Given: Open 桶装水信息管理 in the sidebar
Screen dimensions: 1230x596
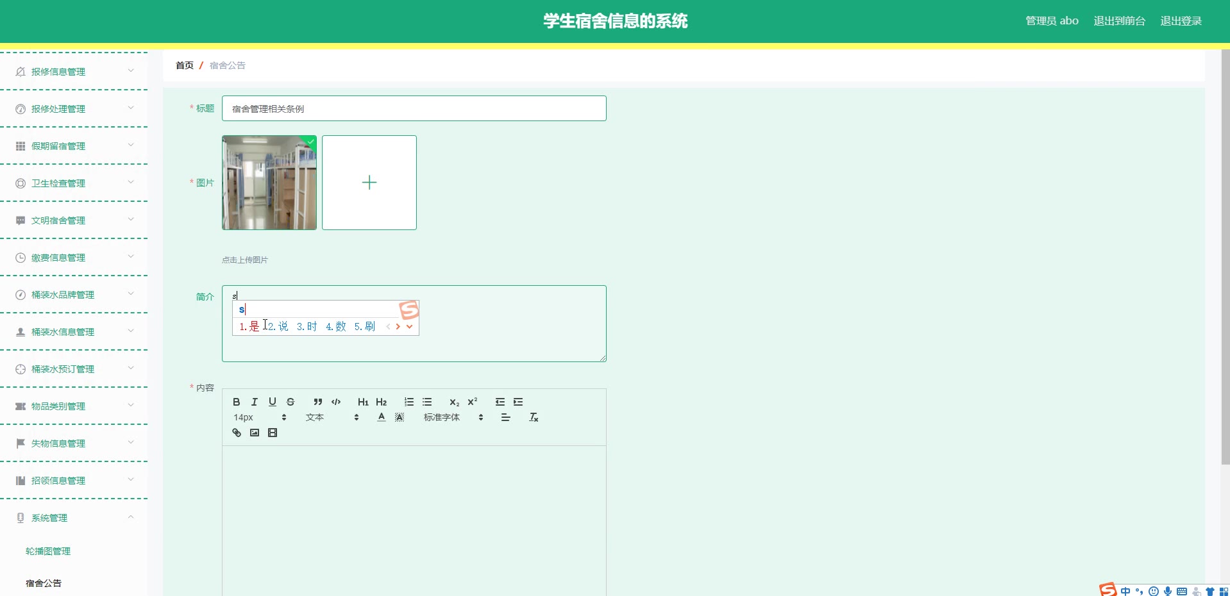Looking at the screenshot, I should tap(74, 332).
